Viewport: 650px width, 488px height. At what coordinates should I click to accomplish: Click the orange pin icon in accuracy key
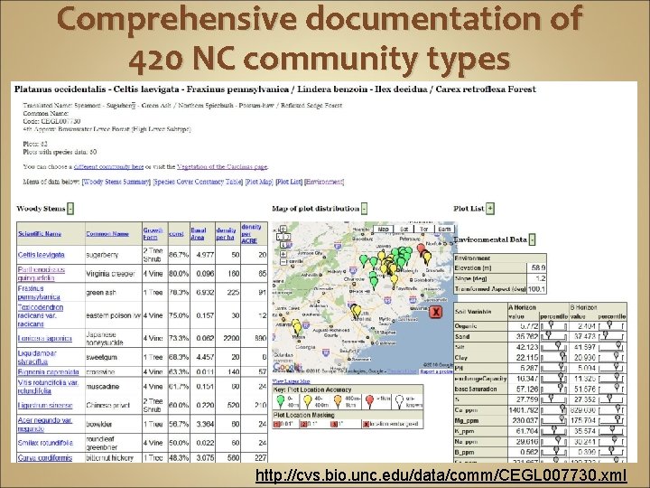point(338,401)
